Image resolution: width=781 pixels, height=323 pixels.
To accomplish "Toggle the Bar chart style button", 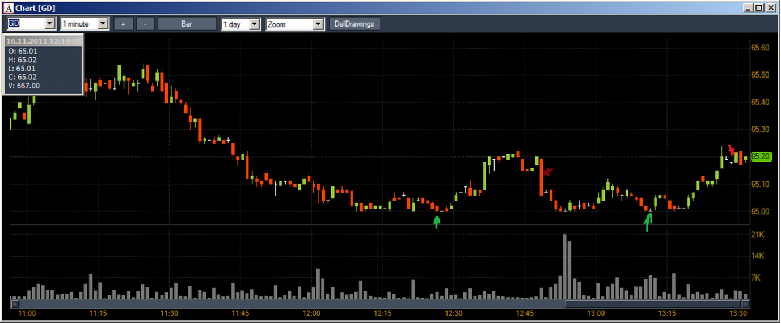I will (187, 24).
